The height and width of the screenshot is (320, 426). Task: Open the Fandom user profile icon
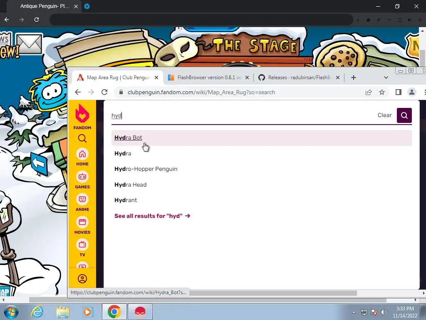point(82,279)
